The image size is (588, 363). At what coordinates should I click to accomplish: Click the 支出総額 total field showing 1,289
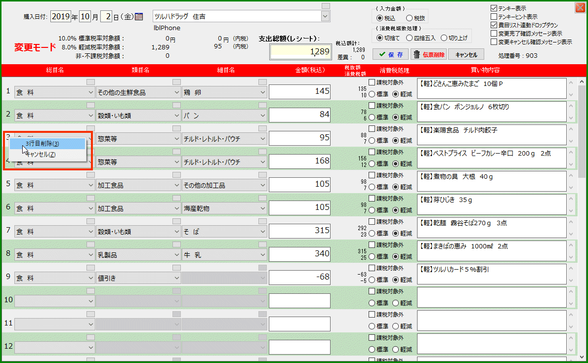(300, 52)
